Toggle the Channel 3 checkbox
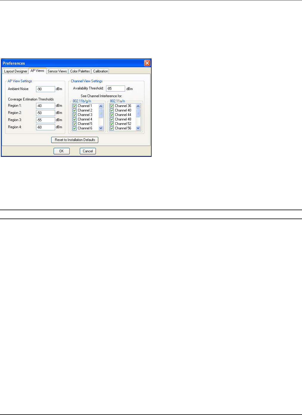 tap(75, 115)
